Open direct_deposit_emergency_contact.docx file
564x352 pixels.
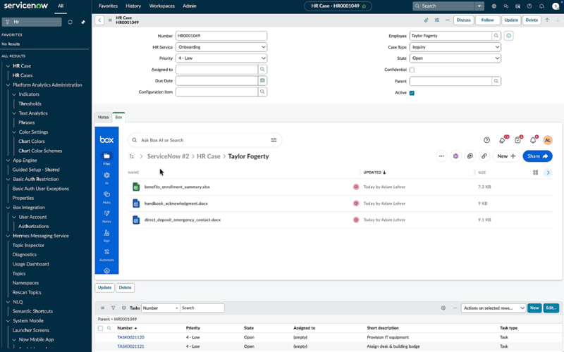tap(183, 220)
